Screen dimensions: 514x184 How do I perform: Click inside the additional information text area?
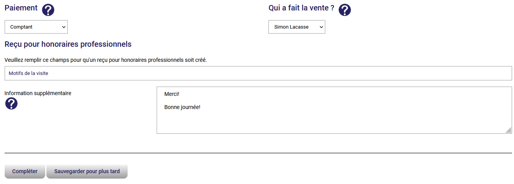point(334,120)
